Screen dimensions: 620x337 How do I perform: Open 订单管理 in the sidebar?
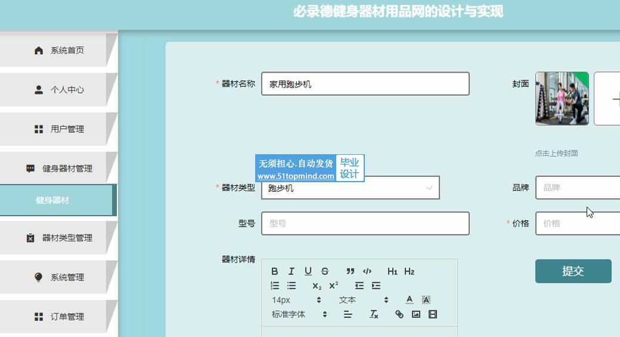click(x=58, y=317)
